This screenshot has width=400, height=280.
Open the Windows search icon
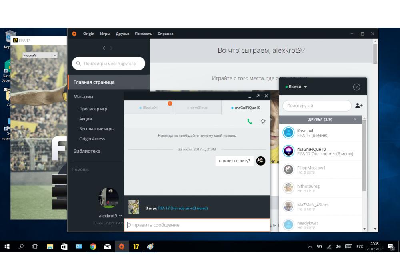click(x=21, y=246)
